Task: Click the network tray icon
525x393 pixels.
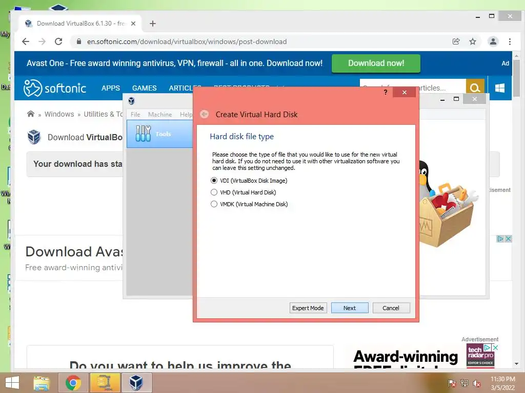Action: (x=465, y=383)
